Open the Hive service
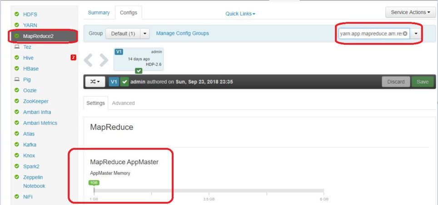The image size is (438, 205). [28, 57]
